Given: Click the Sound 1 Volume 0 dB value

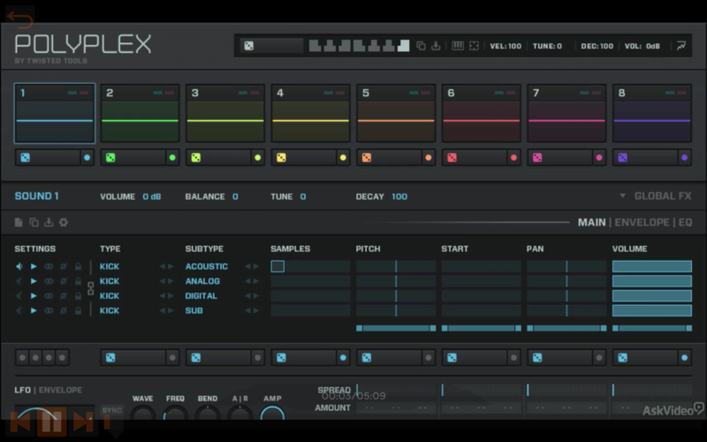Looking at the screenshot, I should [x=152, y=196].
